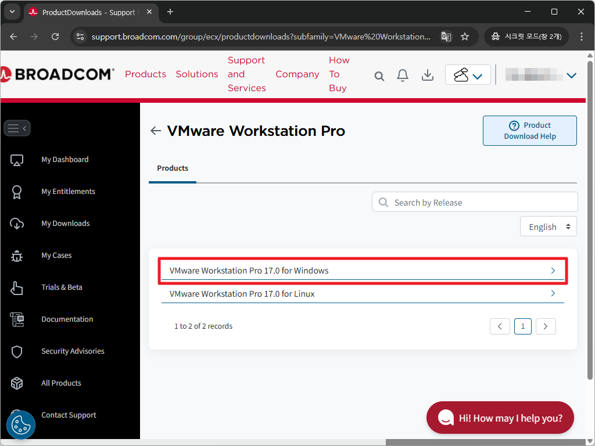Viewport: 595px width, 446px height.
Task: Click the vertical page scrollbar
Action: coord(590,220)
